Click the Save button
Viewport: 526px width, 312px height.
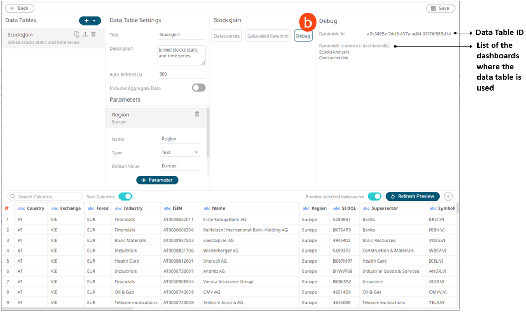440,8
